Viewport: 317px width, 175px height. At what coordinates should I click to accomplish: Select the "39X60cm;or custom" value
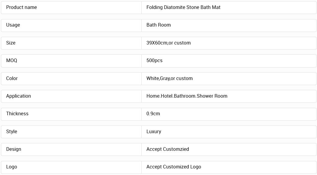tap(168, 43)
